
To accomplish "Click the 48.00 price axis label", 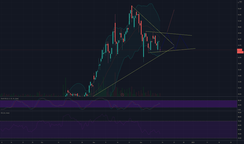I will (x=240, y=33).
